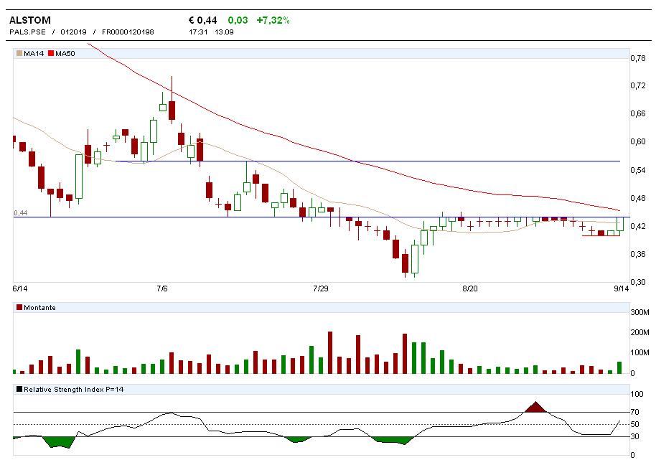
Task: Click the MA14 indicator label
Action: coord(34,53)
